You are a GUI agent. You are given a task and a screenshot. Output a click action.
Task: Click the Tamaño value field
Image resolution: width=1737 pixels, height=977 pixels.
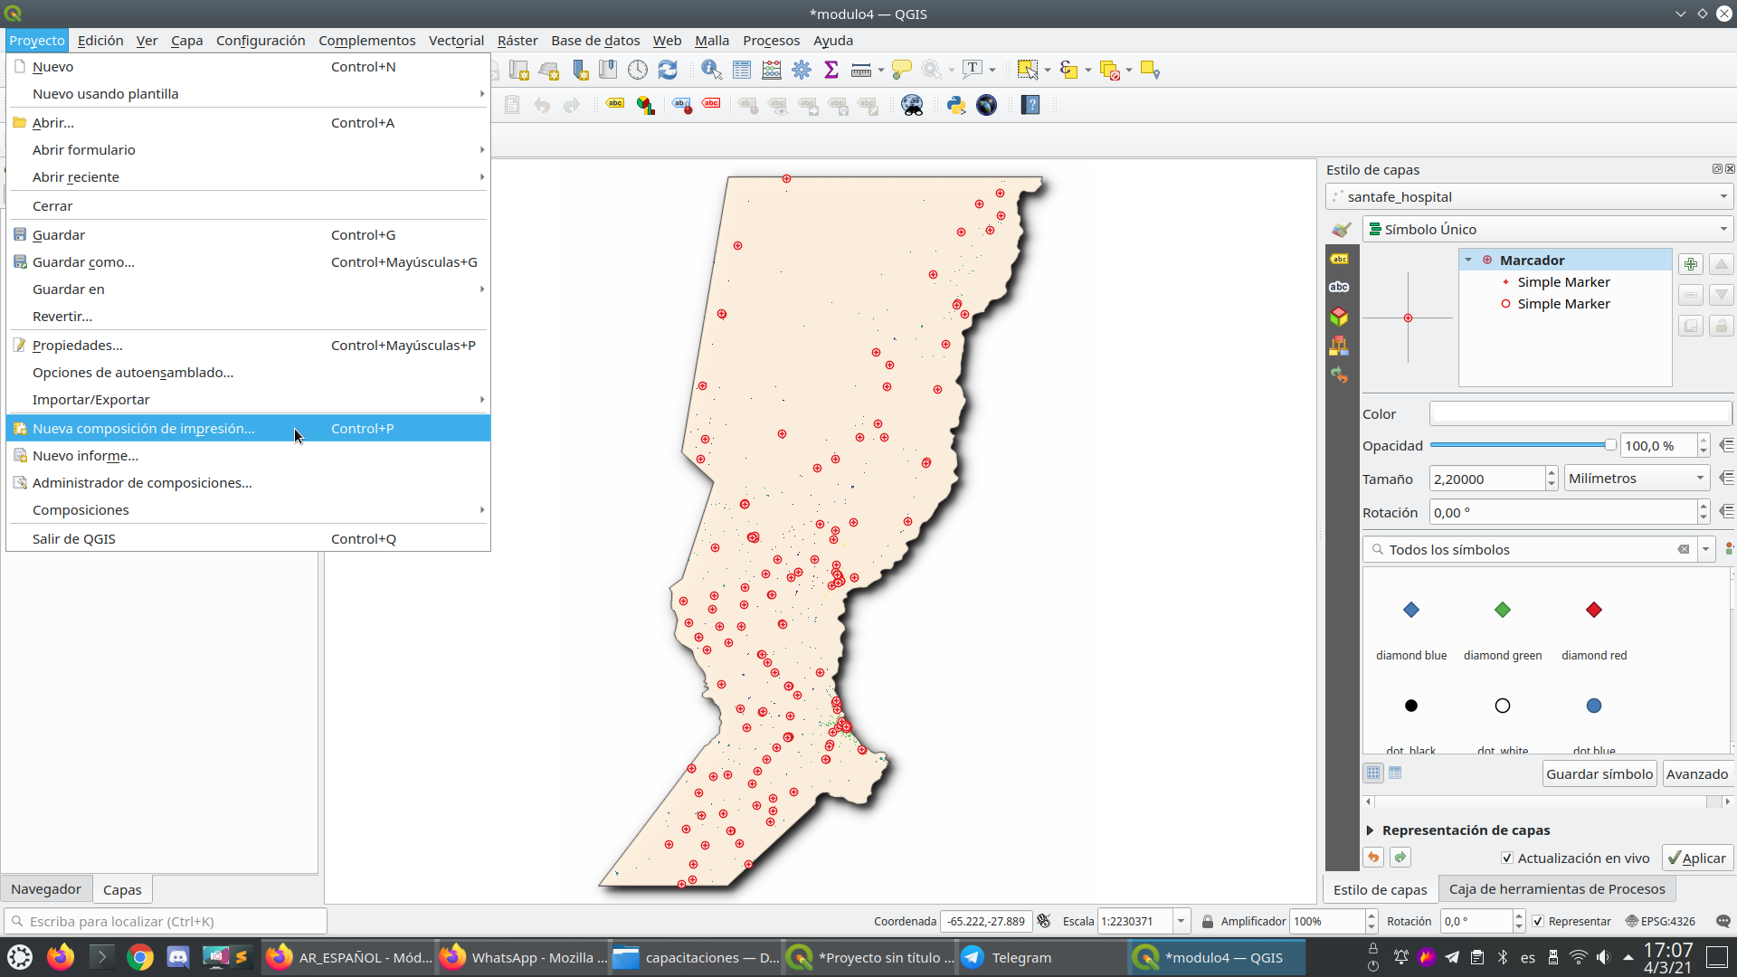[x=1486, y=479]
